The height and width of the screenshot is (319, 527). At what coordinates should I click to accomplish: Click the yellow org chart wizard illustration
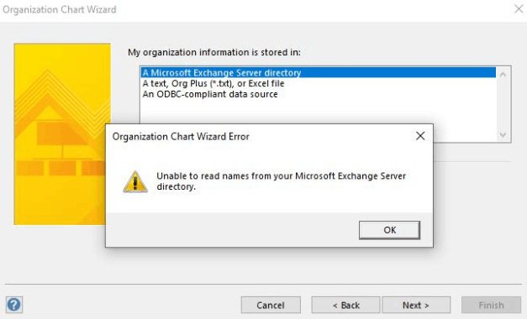tap(62, 134)
